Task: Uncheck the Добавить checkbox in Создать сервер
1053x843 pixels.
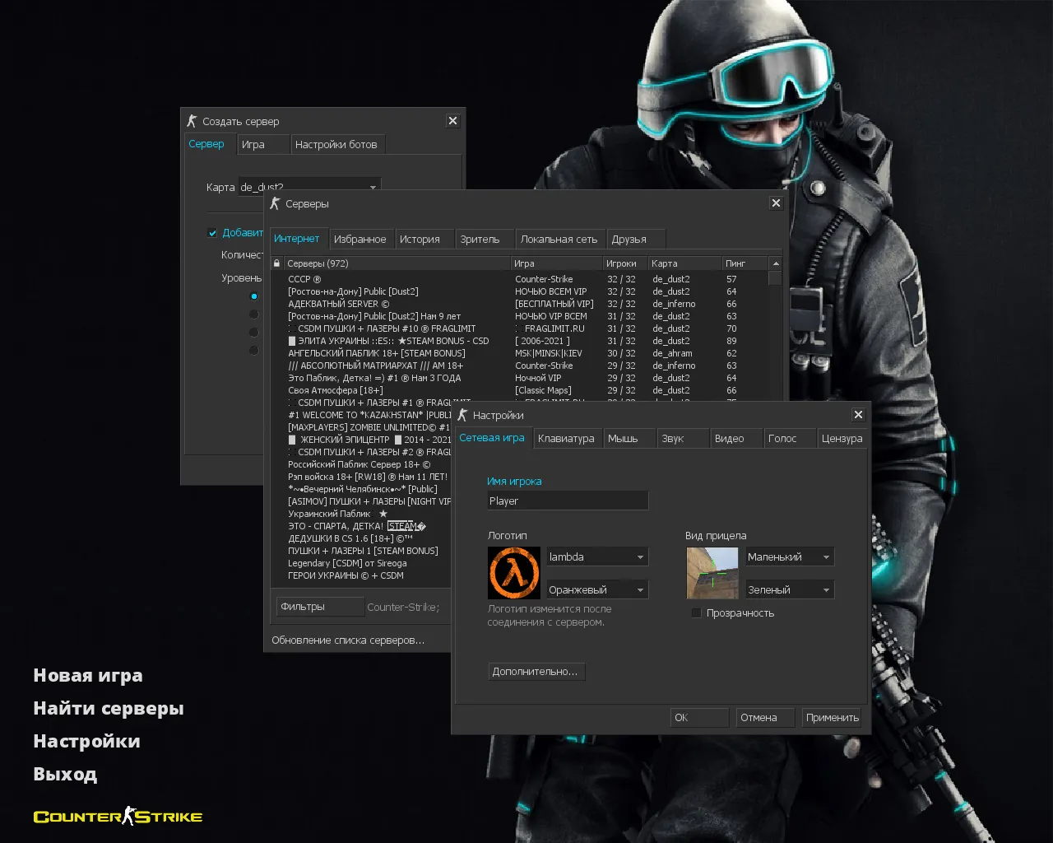Action: click(x=212, y=232)
